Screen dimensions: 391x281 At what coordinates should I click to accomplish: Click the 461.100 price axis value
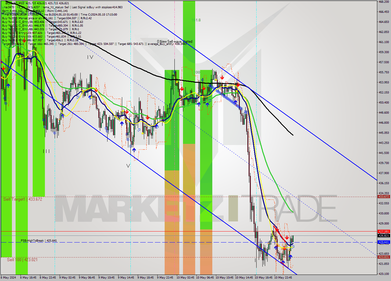[x=383, y=42]
